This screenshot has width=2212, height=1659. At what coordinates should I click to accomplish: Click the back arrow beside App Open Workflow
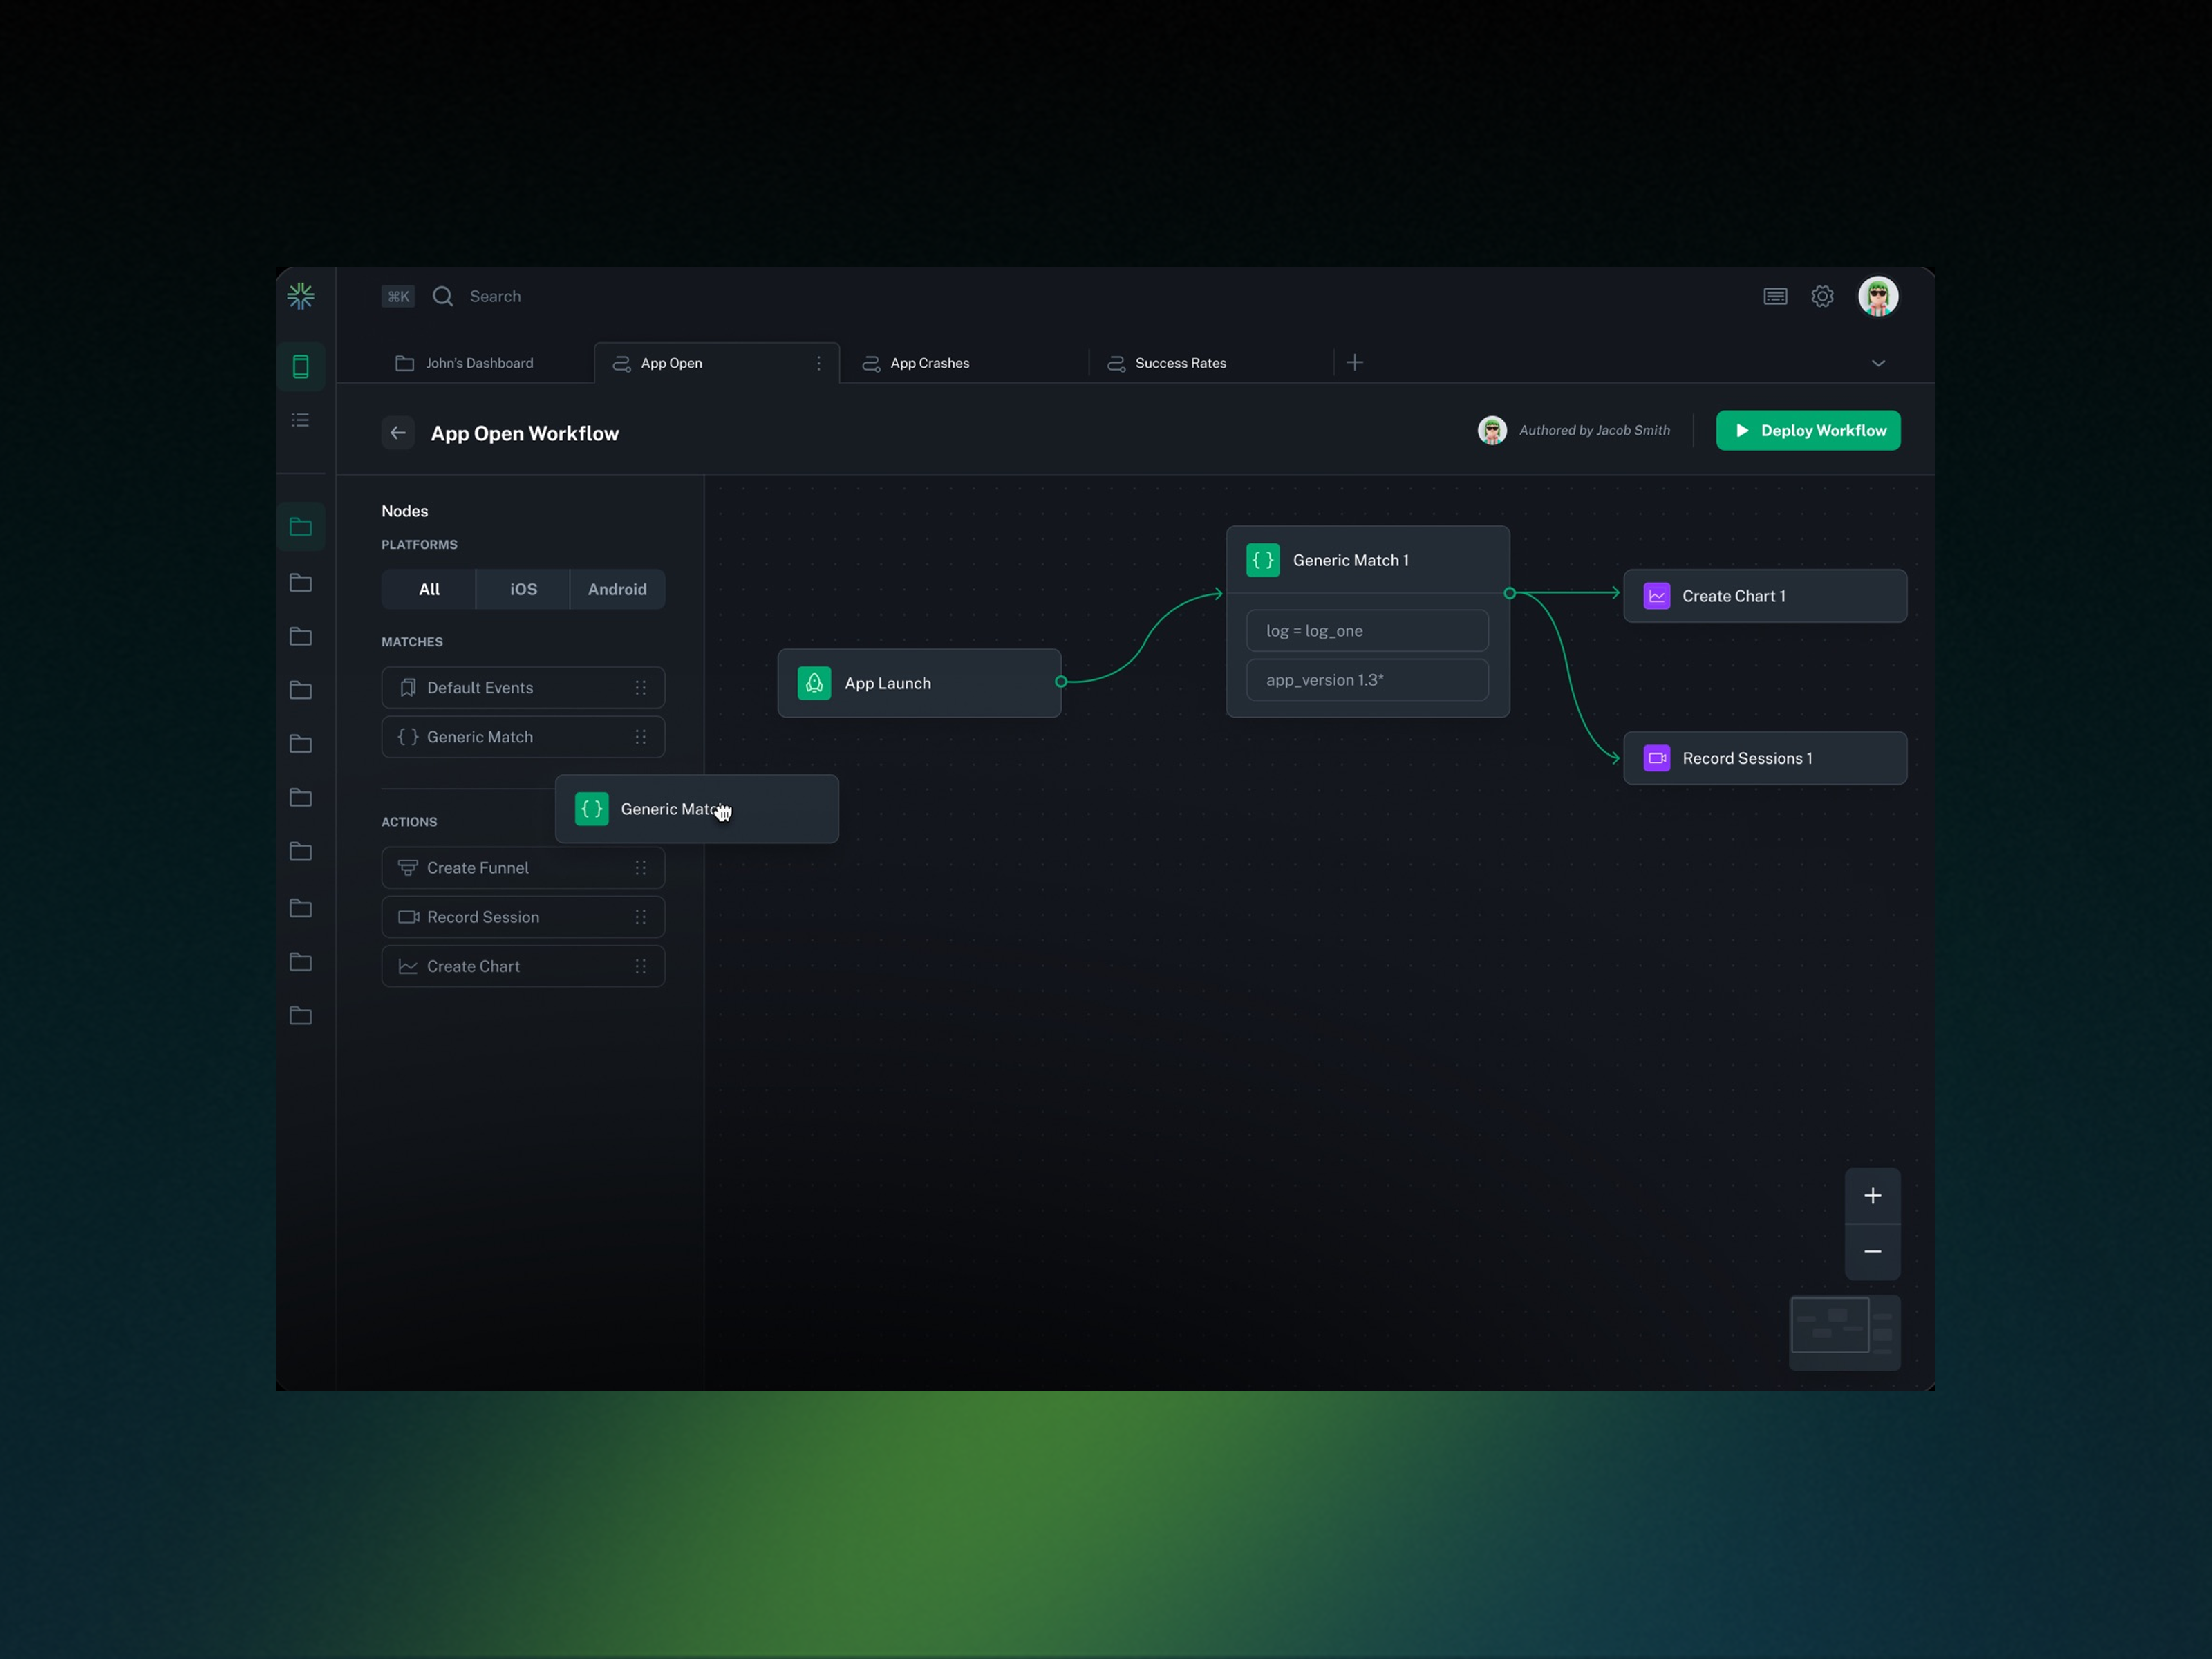398,433
